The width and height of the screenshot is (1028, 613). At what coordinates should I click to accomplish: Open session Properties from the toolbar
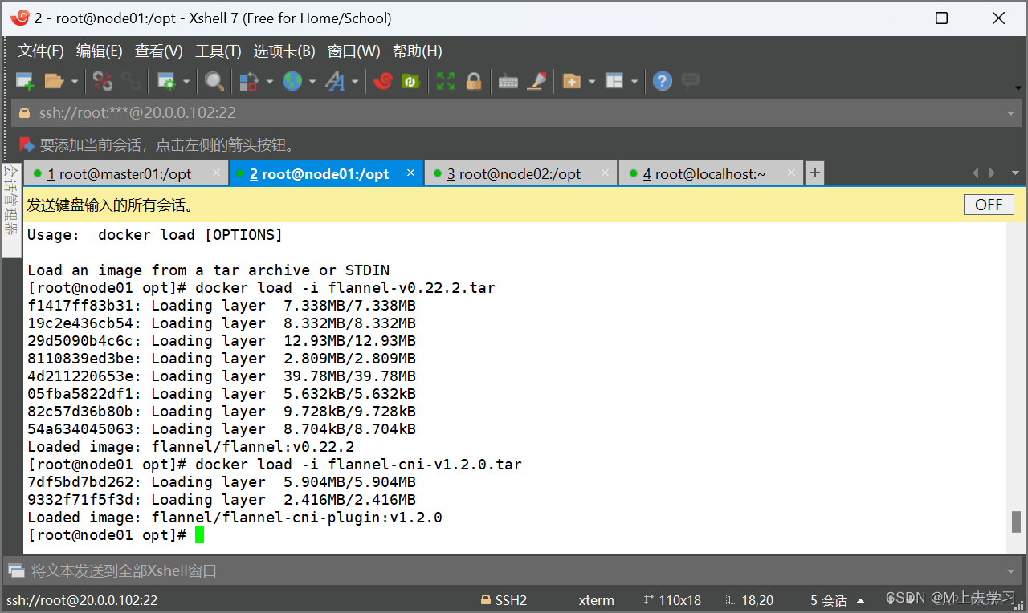166,81
